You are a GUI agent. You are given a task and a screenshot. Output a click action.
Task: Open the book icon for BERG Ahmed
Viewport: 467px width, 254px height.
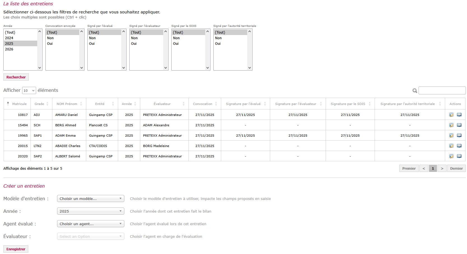(x=459, y=125)
